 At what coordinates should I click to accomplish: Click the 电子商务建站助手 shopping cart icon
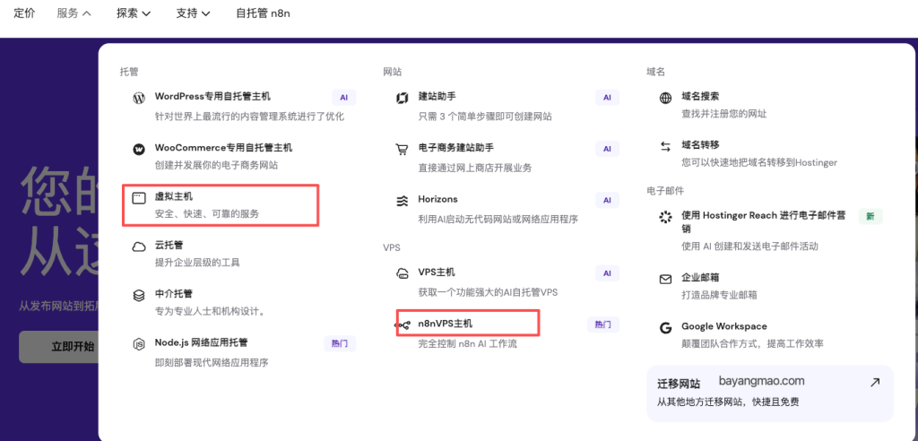(402, 150)
